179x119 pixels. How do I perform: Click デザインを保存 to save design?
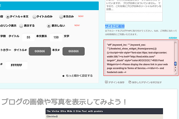[116, 82]
